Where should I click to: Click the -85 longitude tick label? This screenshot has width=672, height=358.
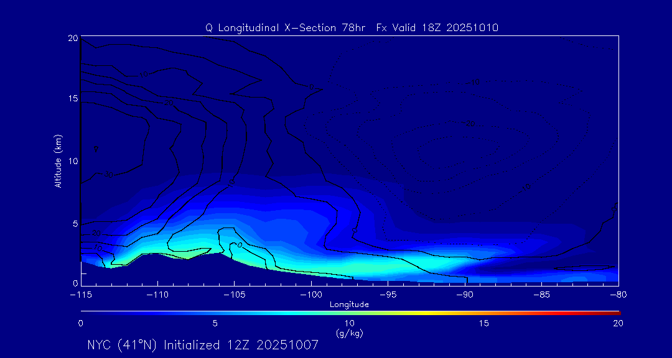pyautogui.click(x=541, y=295)
